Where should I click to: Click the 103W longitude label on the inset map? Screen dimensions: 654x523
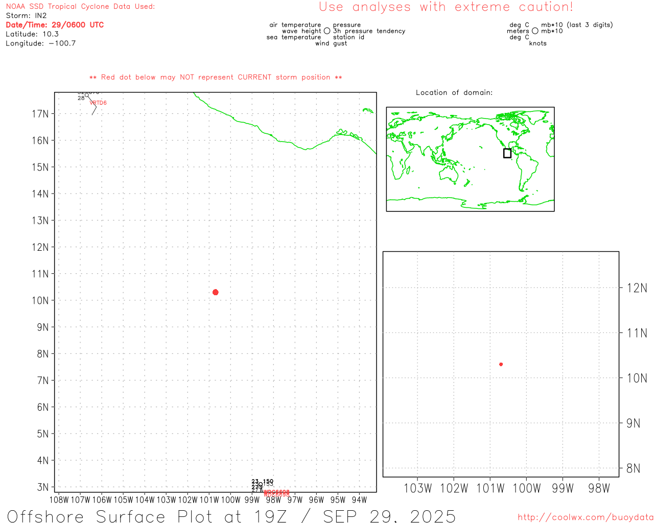click(417, 488)
